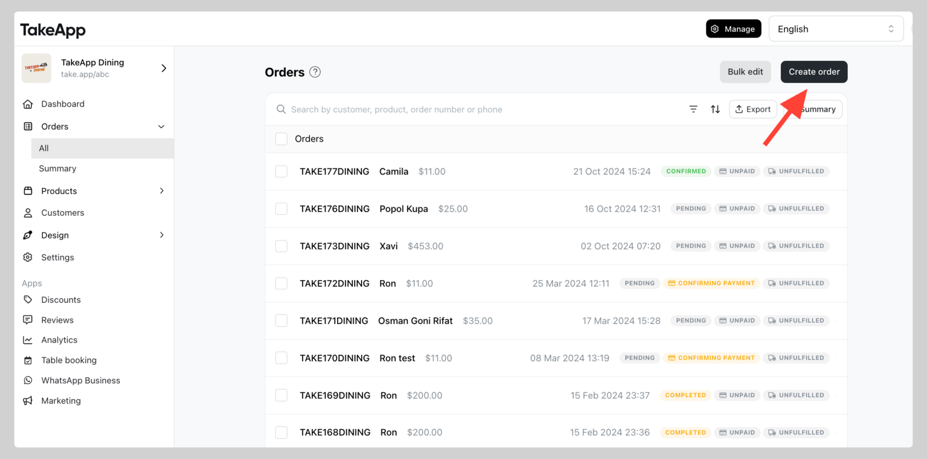The height and width of the screenshot is (459, 927).
Task: Expand the Products submenu chevron
Action: point(162,191)
